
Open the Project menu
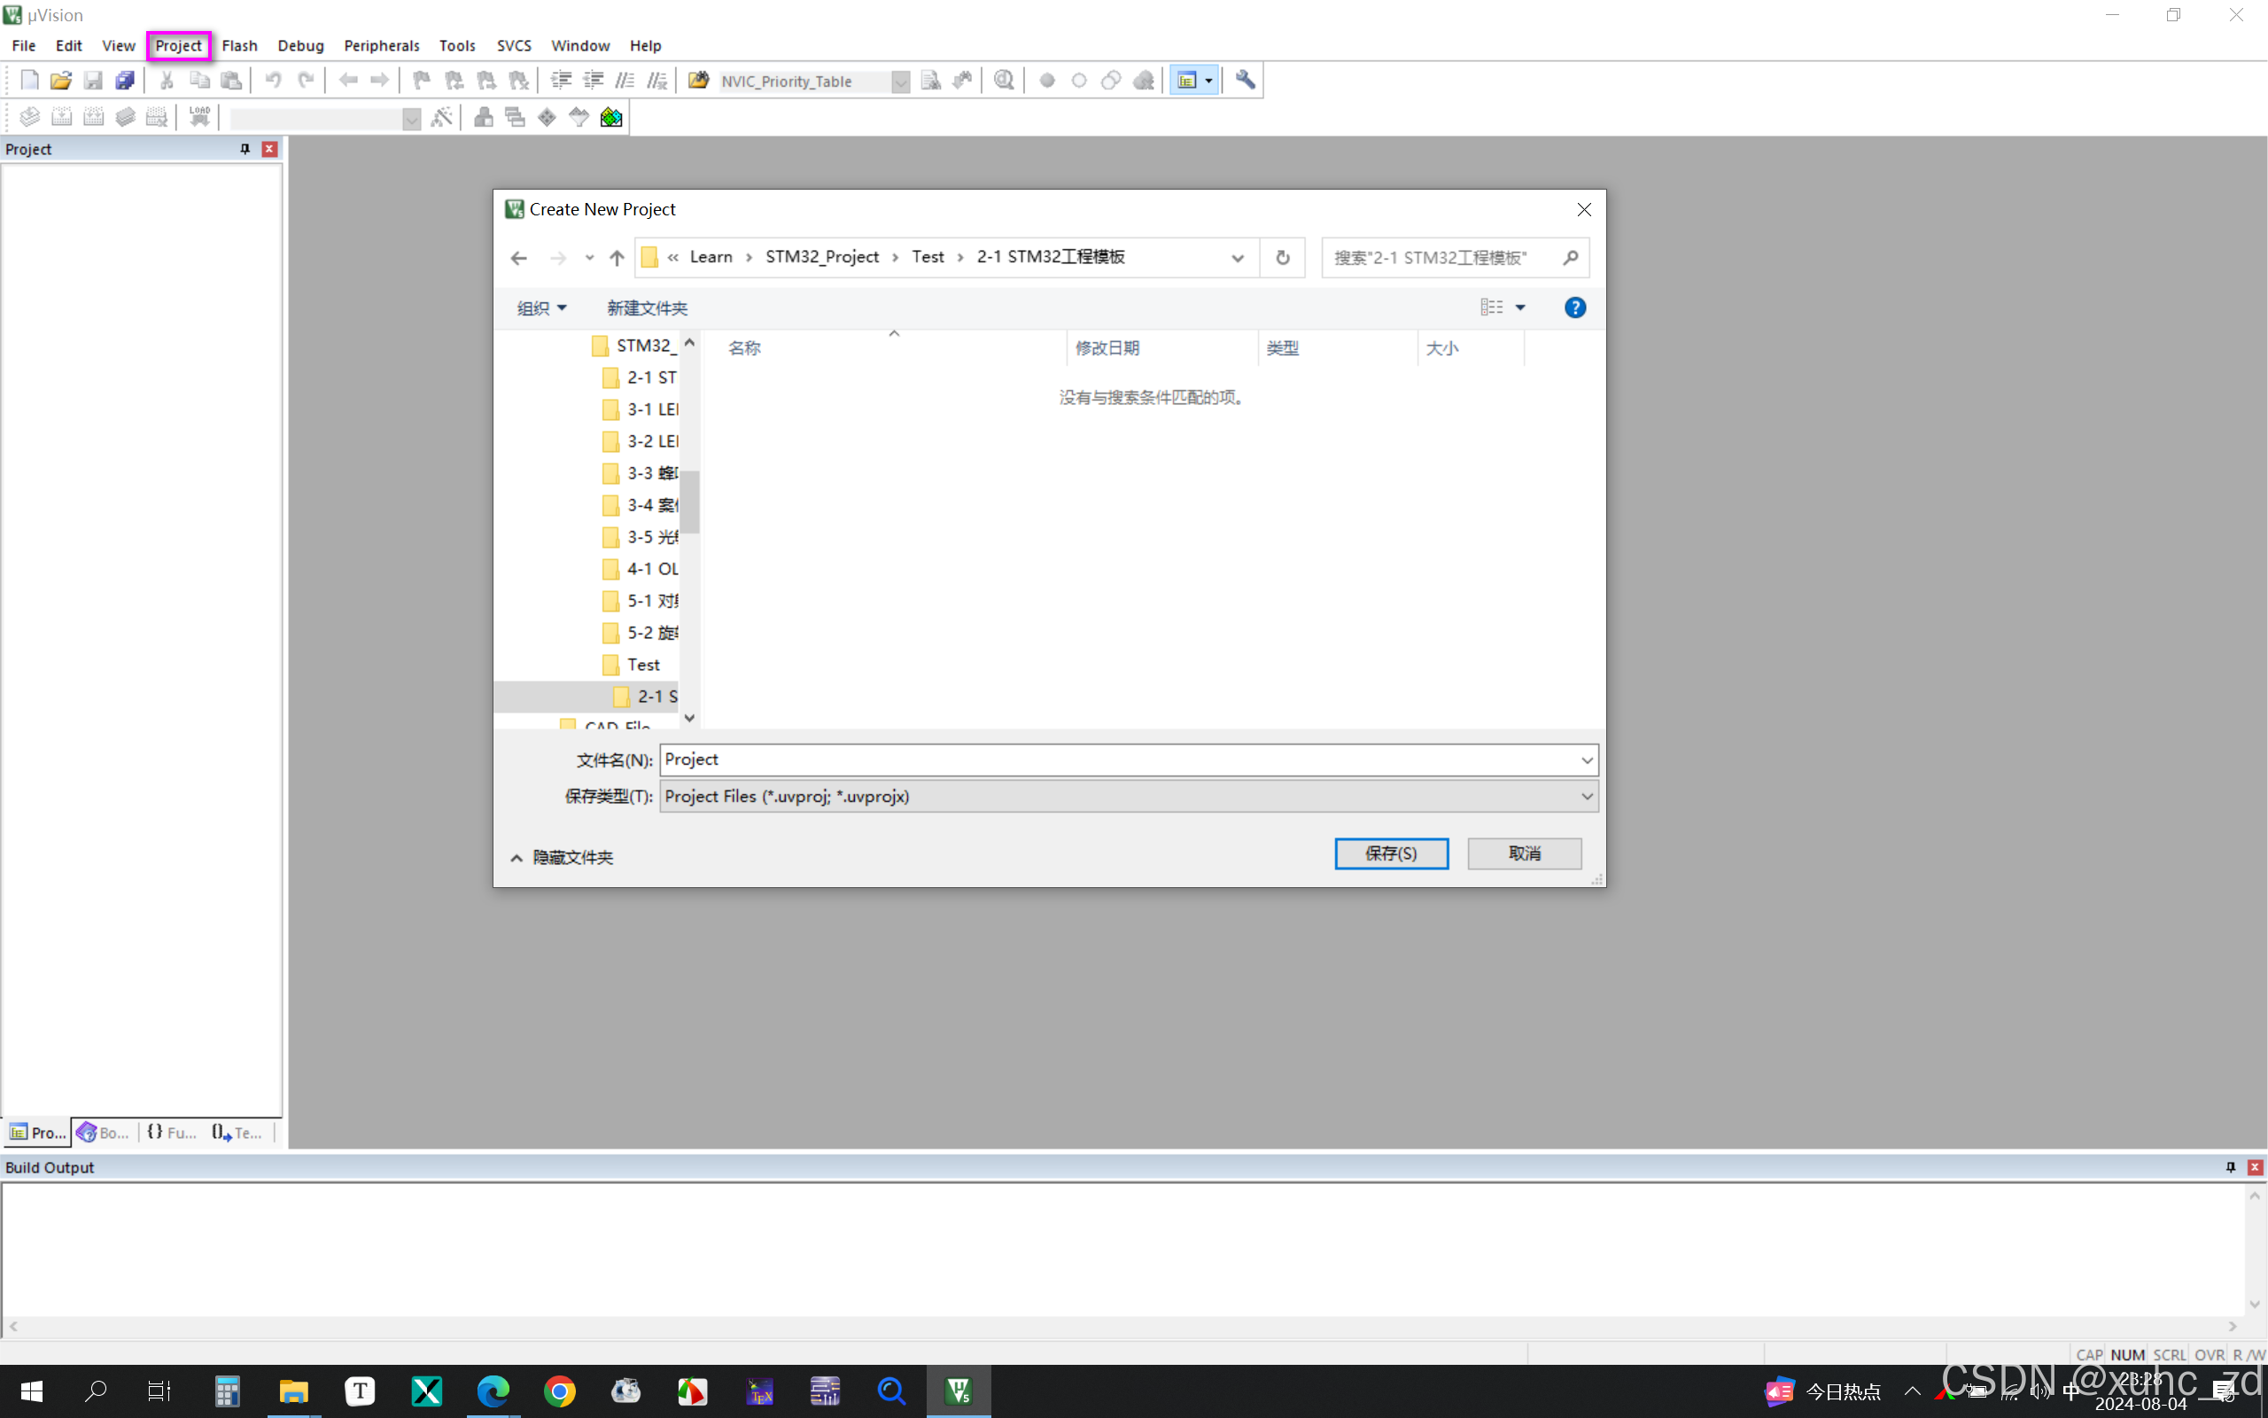[x=178, y=45]
